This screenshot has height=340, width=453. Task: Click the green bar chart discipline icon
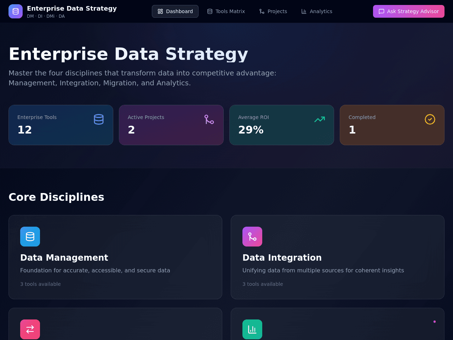click(252, 329)
